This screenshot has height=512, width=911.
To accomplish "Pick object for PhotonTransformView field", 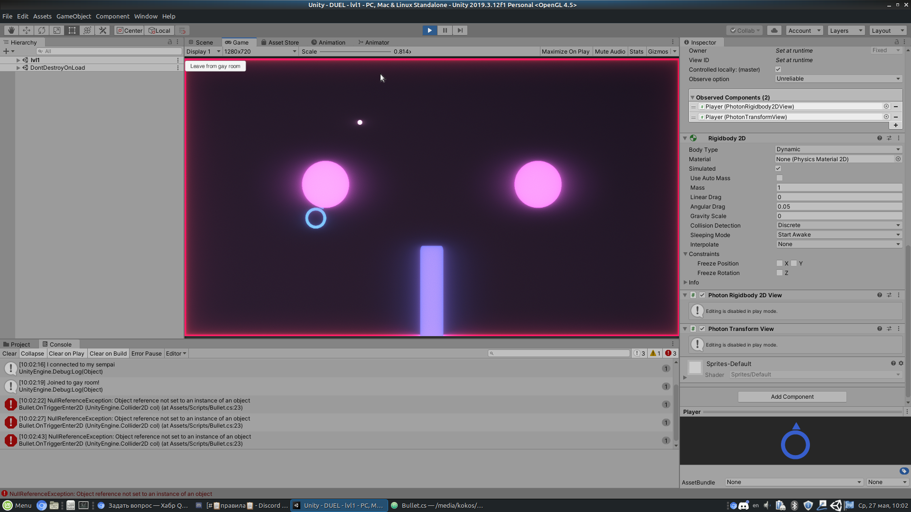I will point(886,117).
